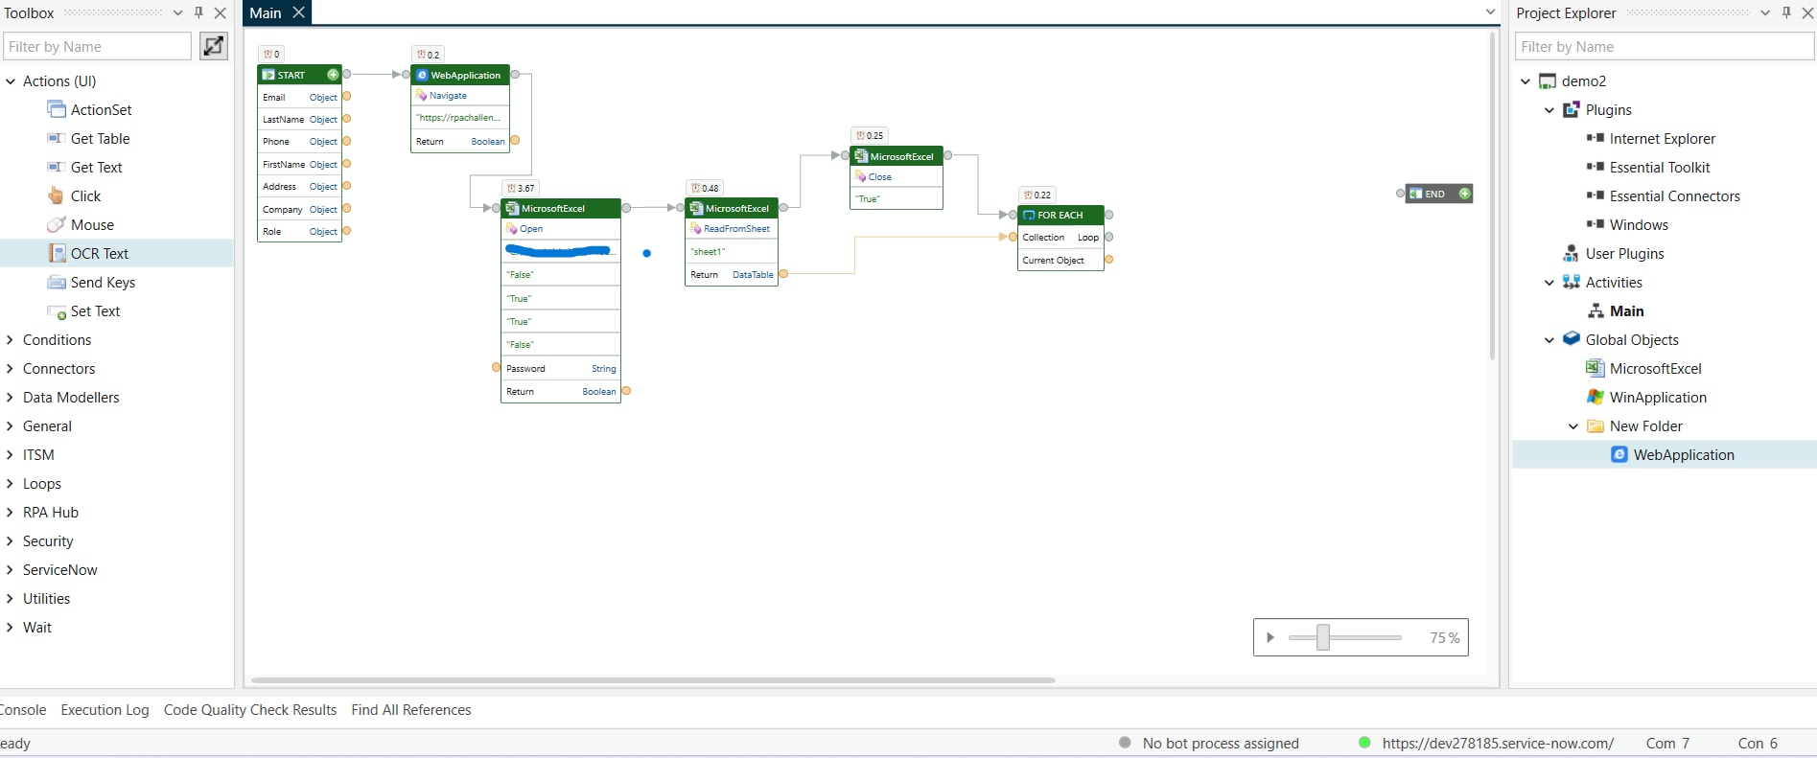Viewport: 1817px width, 758px height.
Task: Select the FOR EACH node header
Action: (x=1060, y=215)
